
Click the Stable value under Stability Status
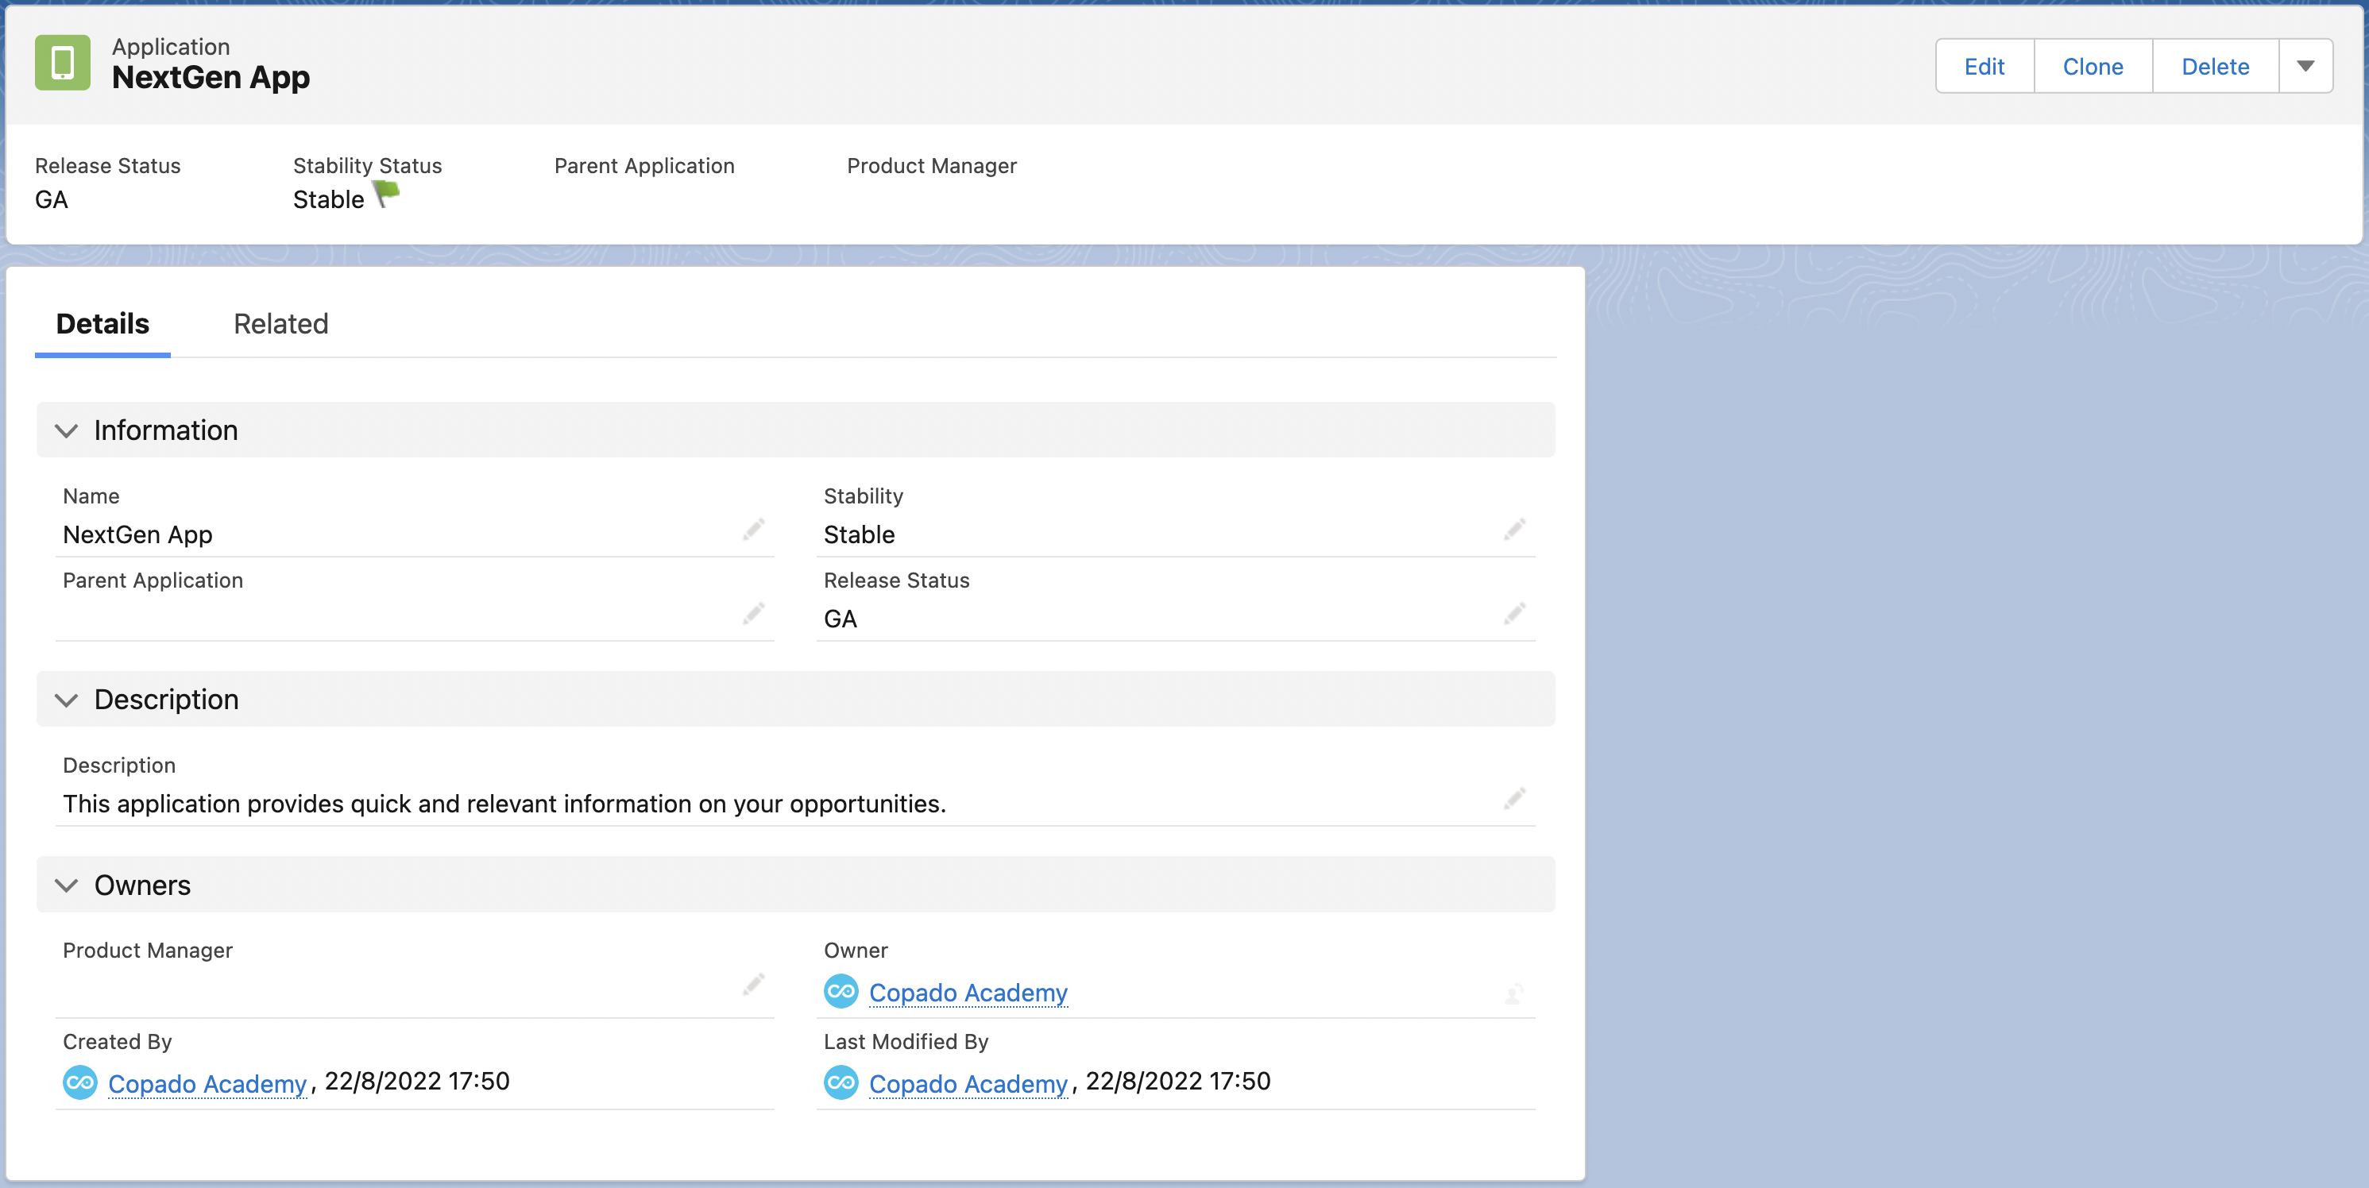328,199
